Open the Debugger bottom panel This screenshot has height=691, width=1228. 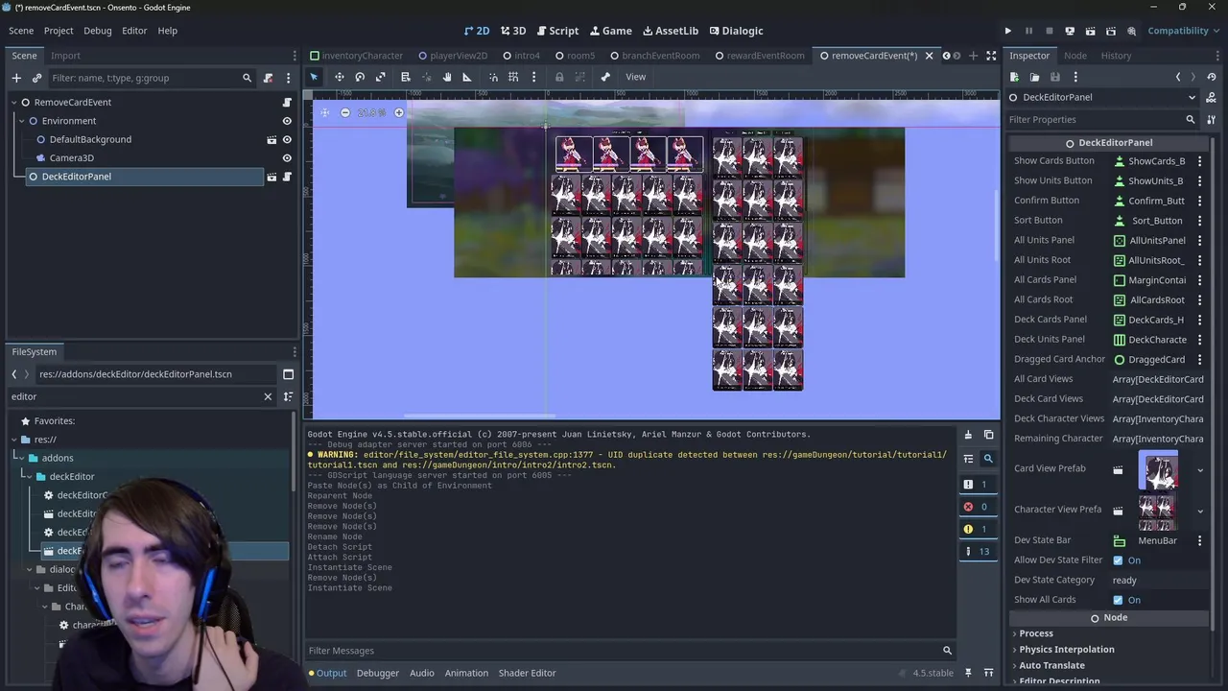pos(378,673)
